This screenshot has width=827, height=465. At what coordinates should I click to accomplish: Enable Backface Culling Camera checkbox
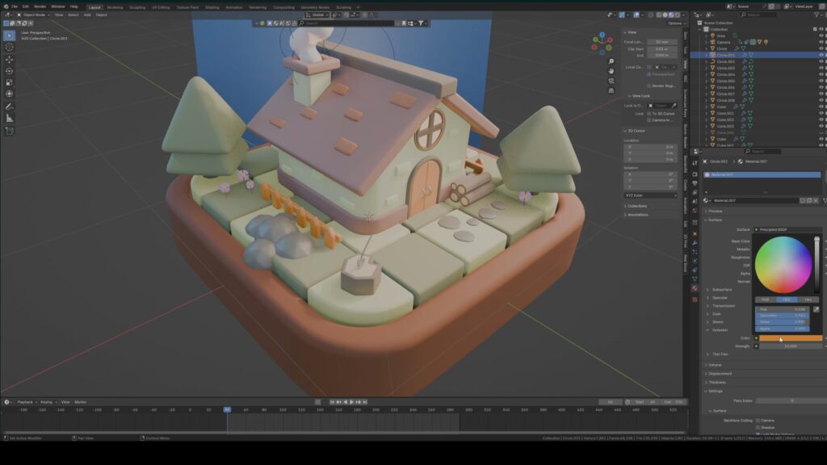pyautogui.click(x=758, y=421)
